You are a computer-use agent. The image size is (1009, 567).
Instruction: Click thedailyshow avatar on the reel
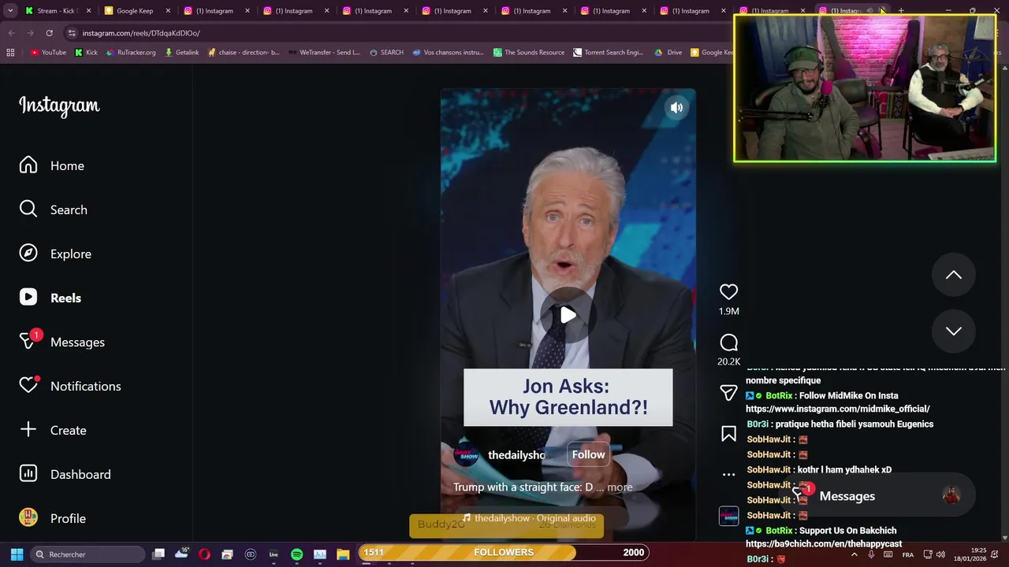click(467, 454)
